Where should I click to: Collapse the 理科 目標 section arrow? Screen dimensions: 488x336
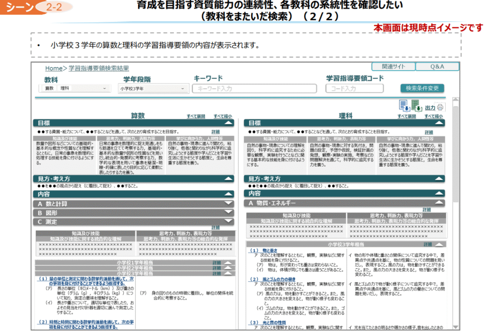(x=438, y=123)
